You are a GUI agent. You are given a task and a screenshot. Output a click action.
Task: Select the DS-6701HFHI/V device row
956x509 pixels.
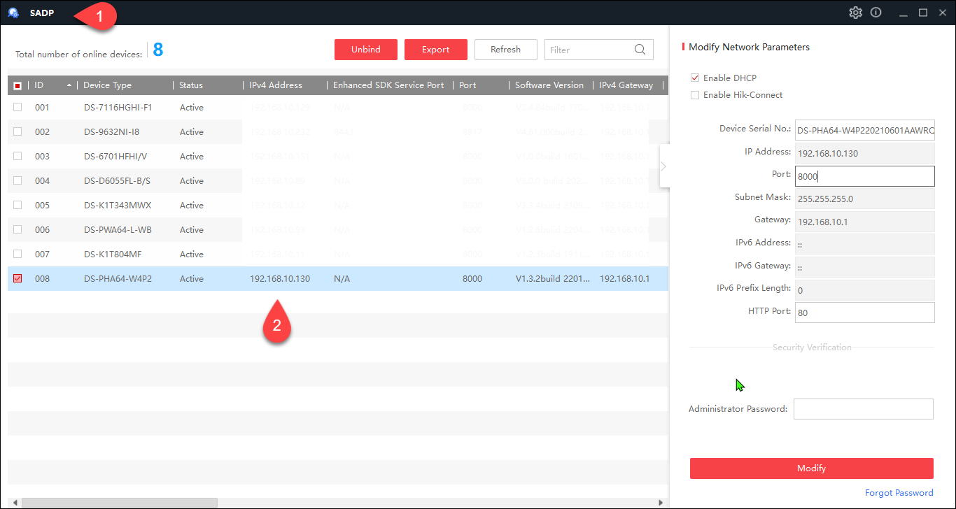coord(338,156)
